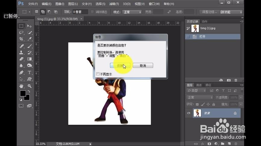Select the Pen tool
The width and height of the screenshot is (261, 146).
coord(21,72)
